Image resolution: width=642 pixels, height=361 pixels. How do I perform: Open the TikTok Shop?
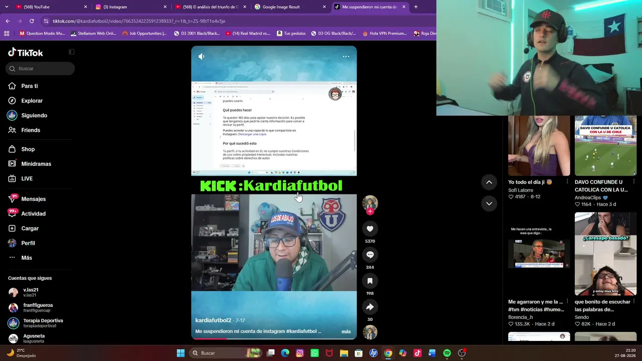pos(22,149)
